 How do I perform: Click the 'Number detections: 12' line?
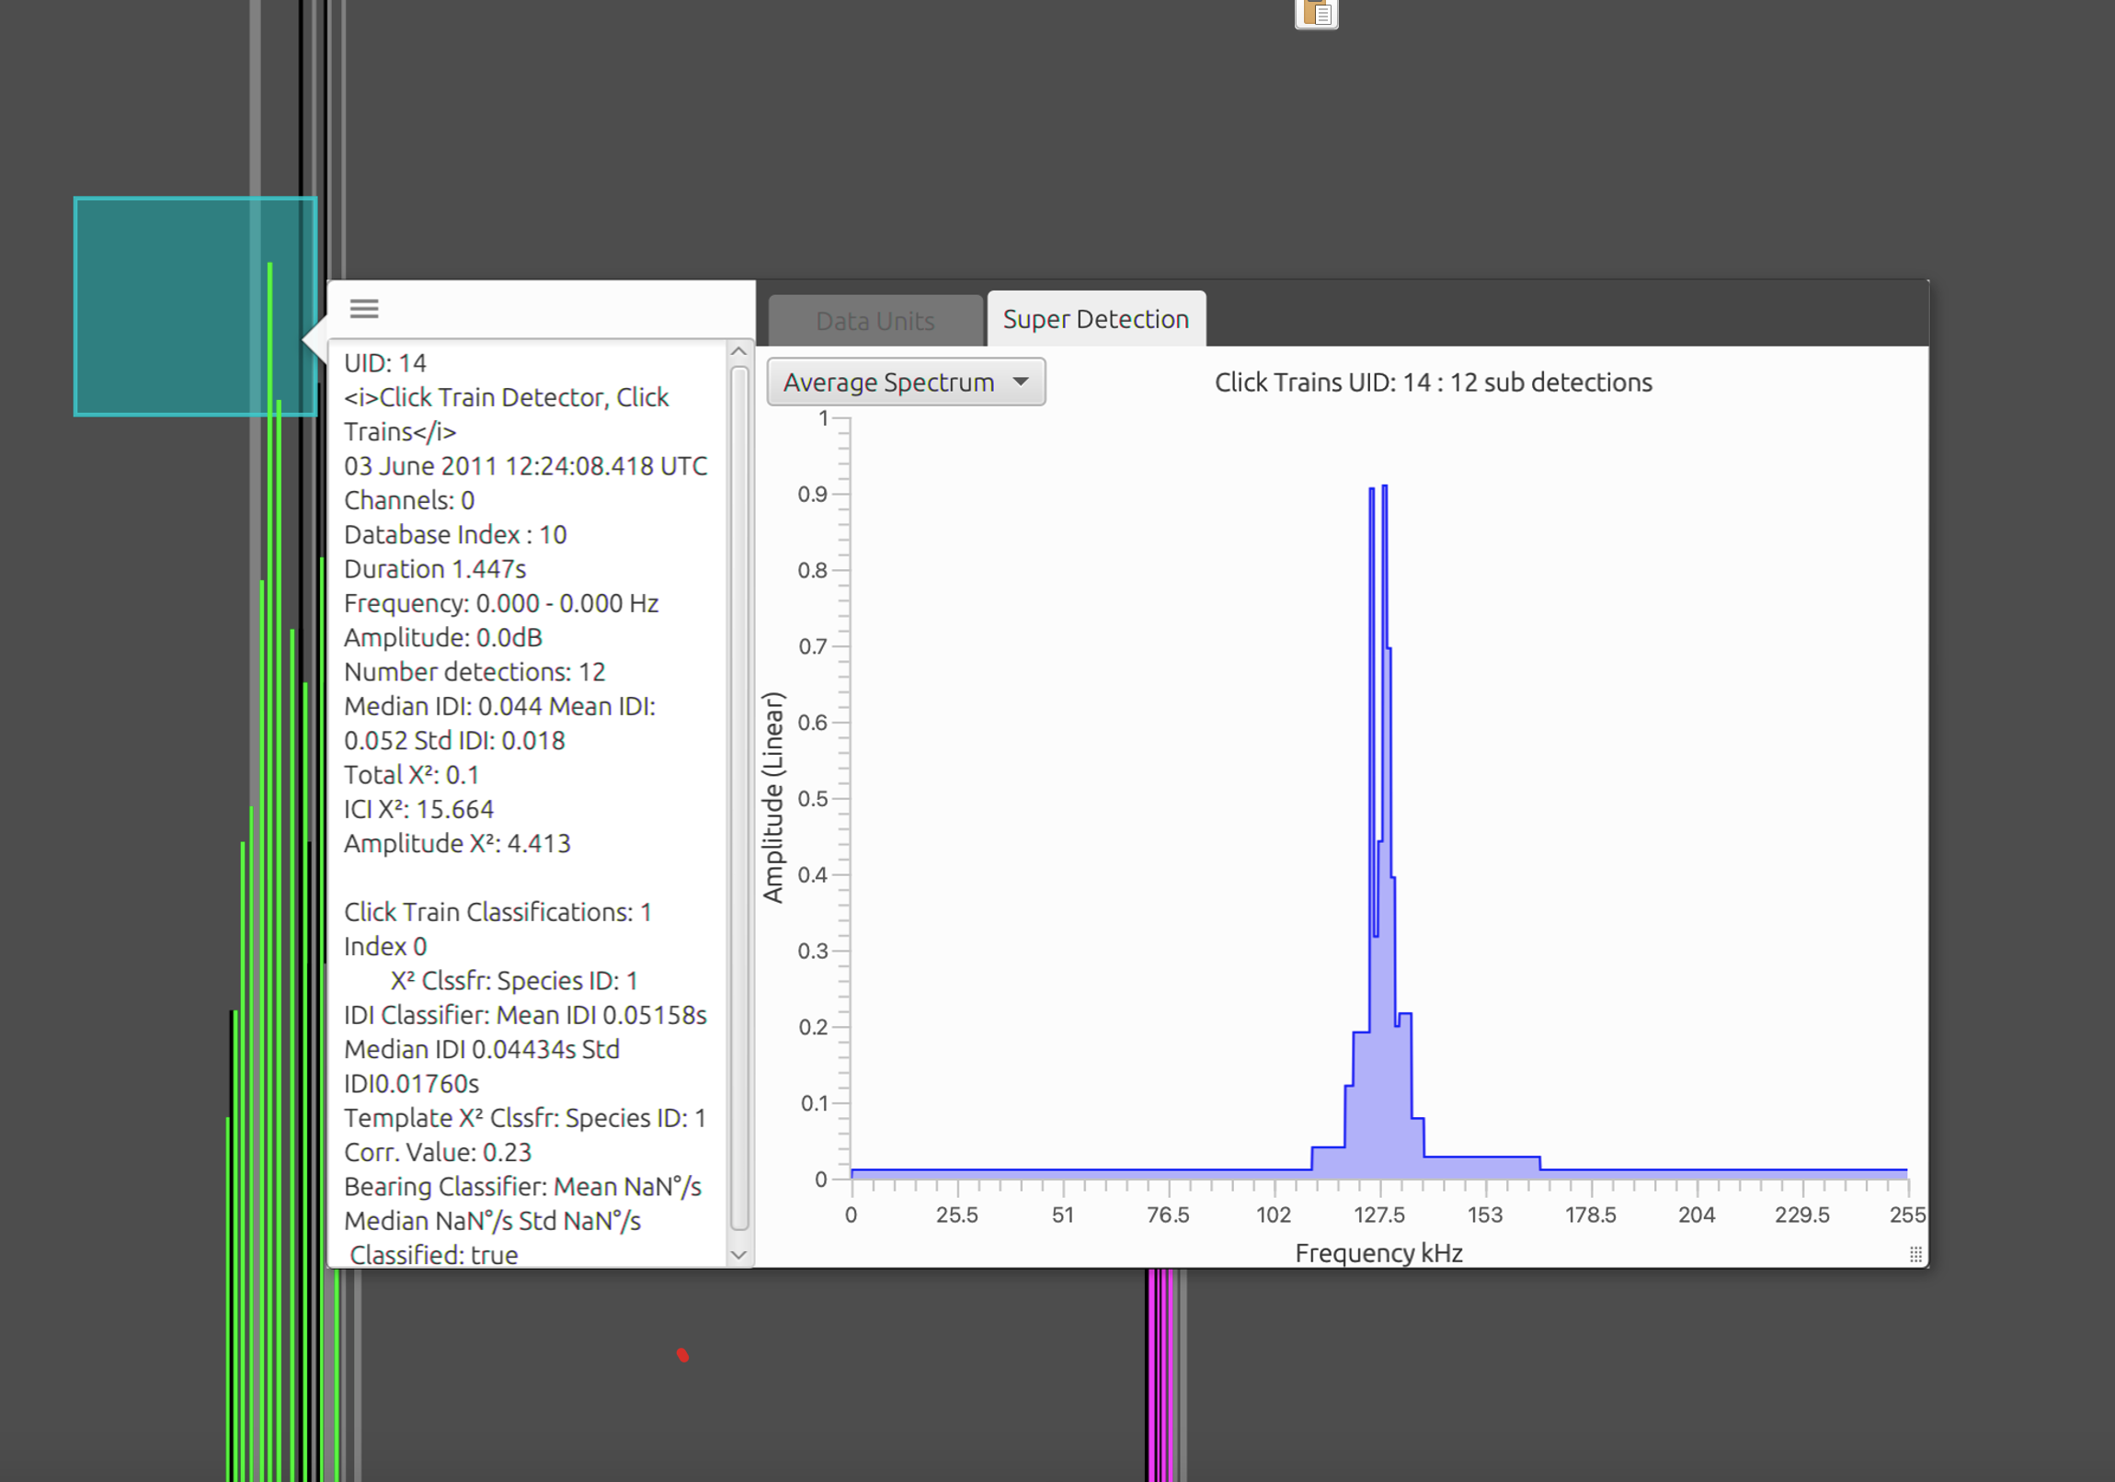point(474,671)
